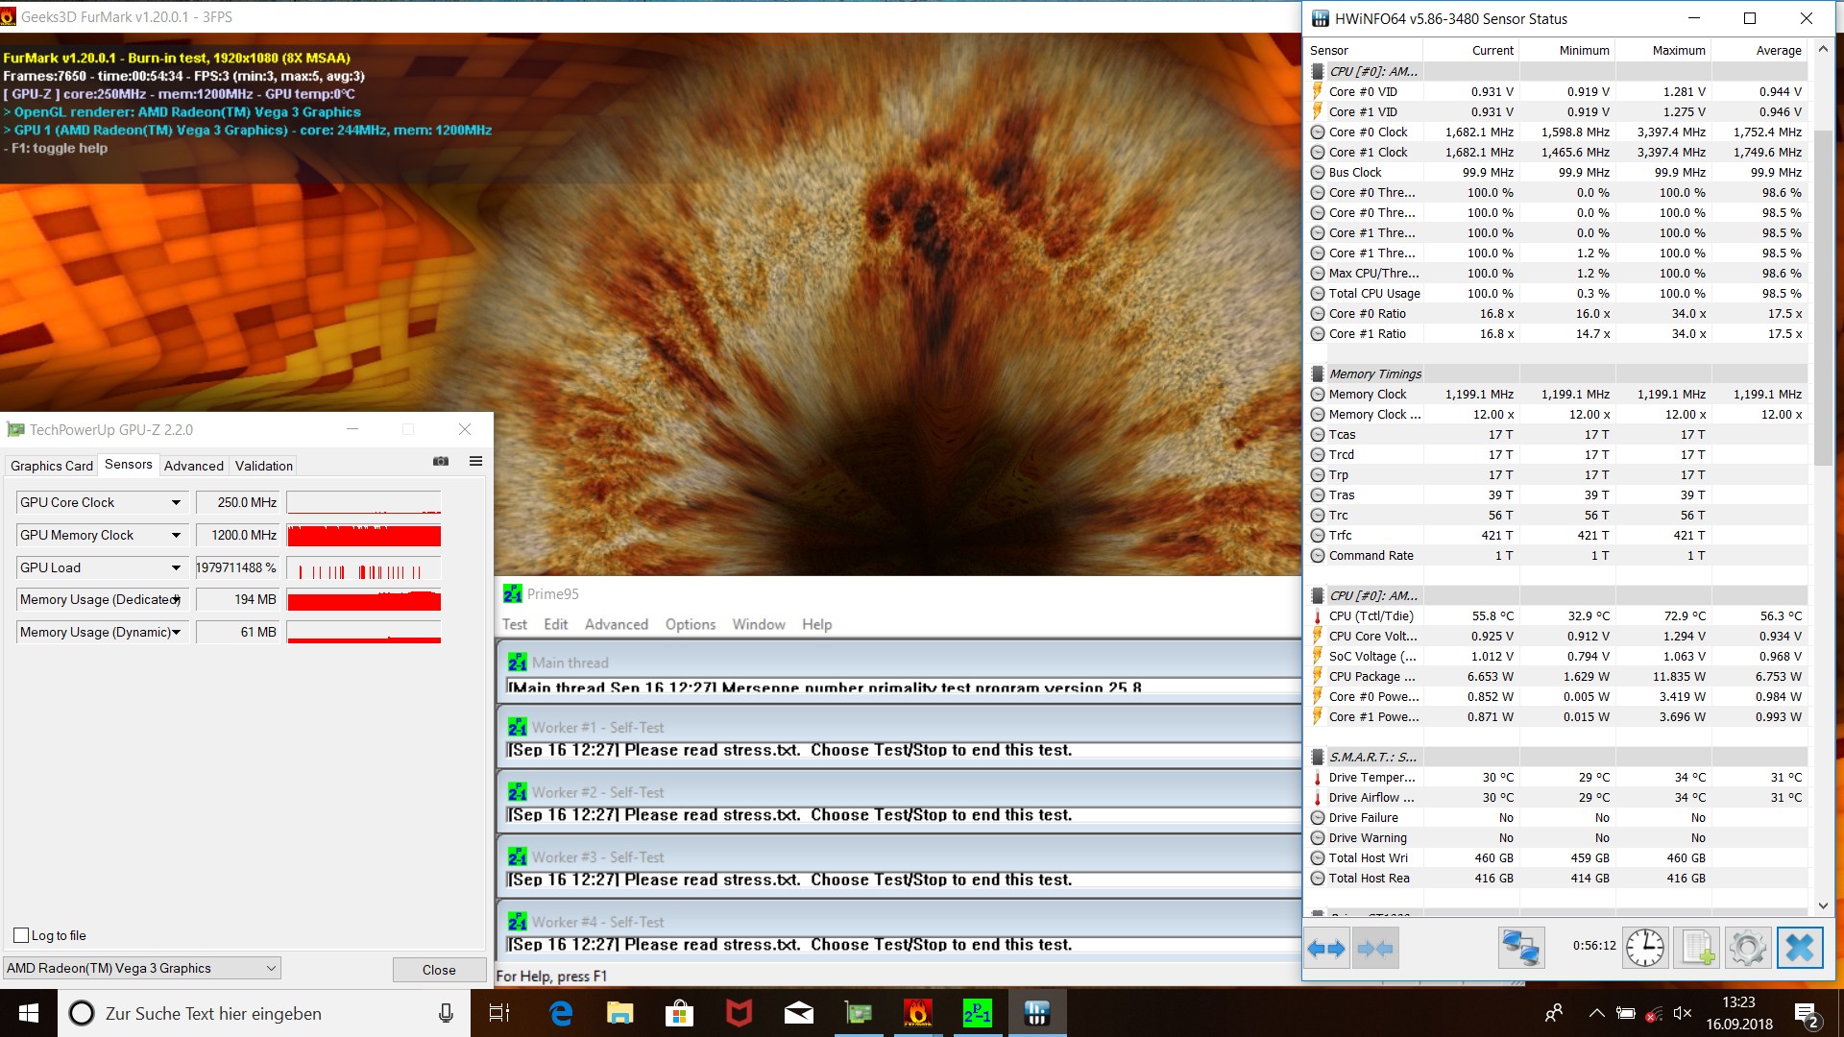Open McAfee from the taskbar
This screenshot has width=1844, height=1037.
pos(740,1013)
